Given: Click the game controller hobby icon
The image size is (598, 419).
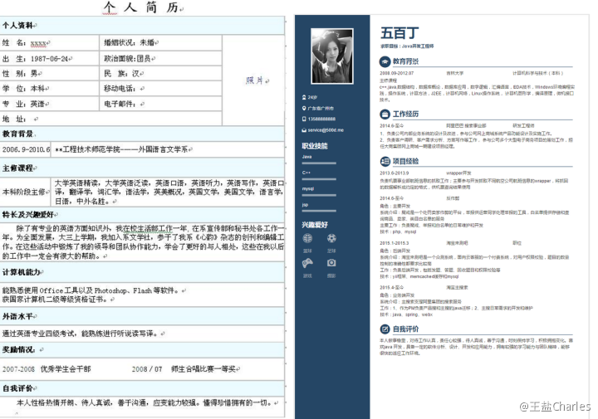Looking at the screenshot, I should (307, 263).
